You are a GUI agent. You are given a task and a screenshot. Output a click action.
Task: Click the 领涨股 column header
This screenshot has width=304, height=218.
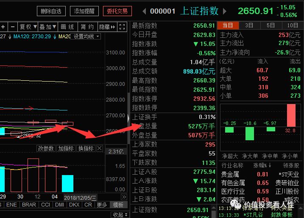(x=291, y=165)
